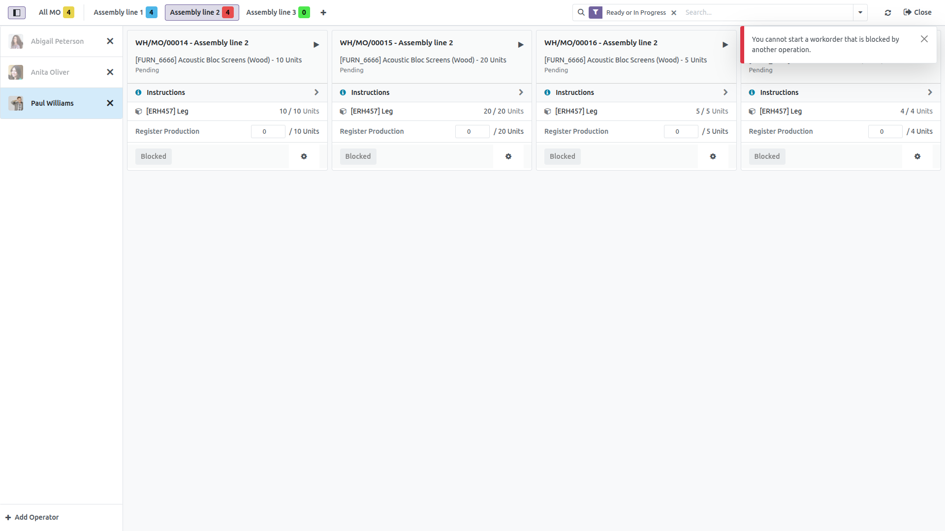945x531 pixels.
Task: Click Paul Williams' avatar
Action: [16, 103]
